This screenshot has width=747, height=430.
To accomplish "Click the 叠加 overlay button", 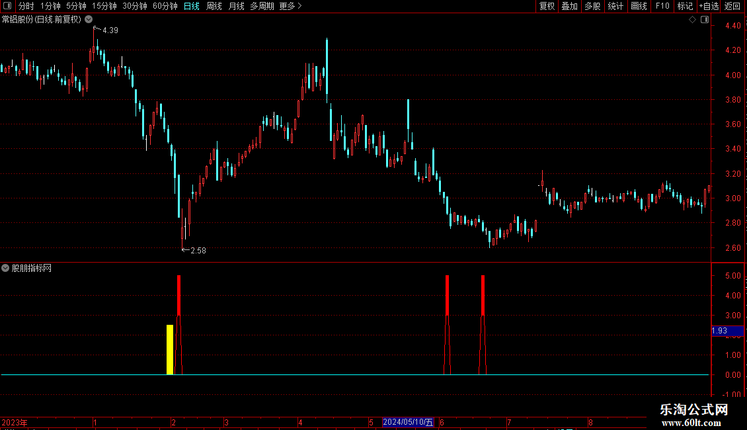I will (570, 6).
